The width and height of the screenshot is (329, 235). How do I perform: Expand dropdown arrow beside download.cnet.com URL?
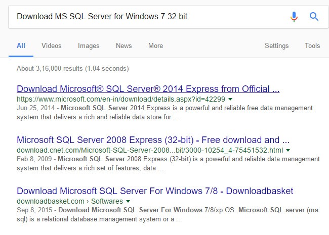(x=288, y=150)
